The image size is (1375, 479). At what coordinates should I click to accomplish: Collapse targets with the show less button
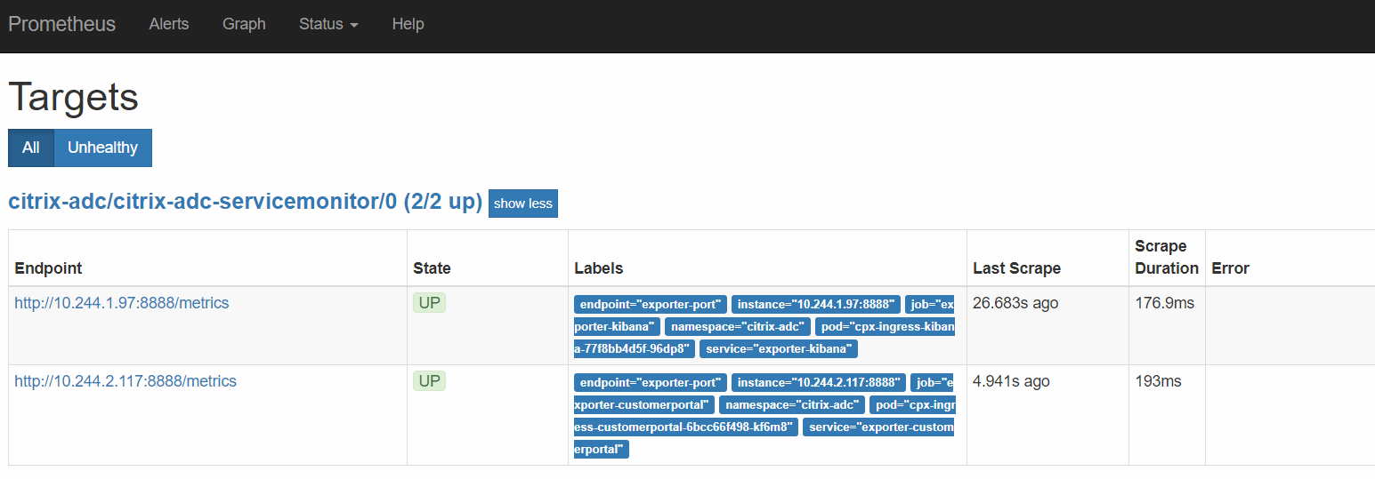523,204
